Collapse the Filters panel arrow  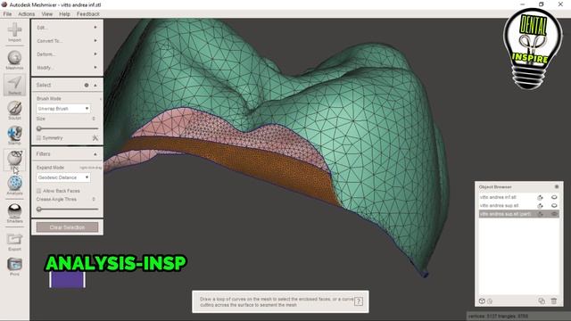[x=95, y=154]
